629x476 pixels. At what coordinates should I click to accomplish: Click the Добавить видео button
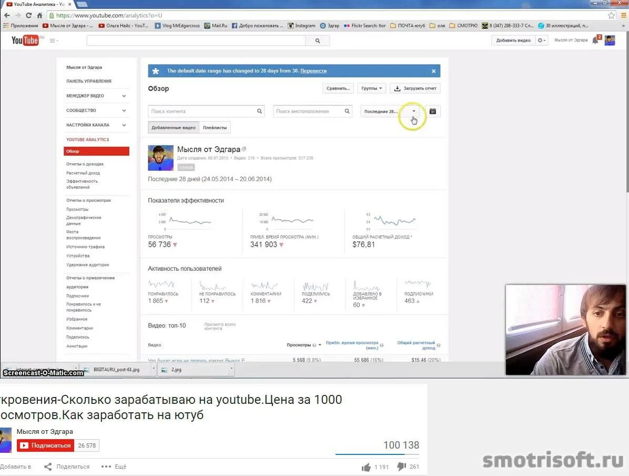pyautogui.click(x=513, y=40)
